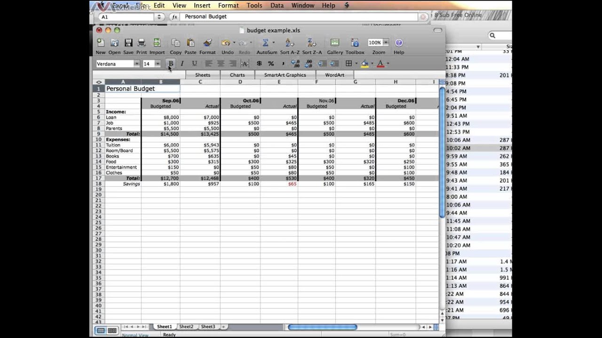Screen dimensions: 602x338
Task: Click the New workbook icon
Action: pos(101,43)
